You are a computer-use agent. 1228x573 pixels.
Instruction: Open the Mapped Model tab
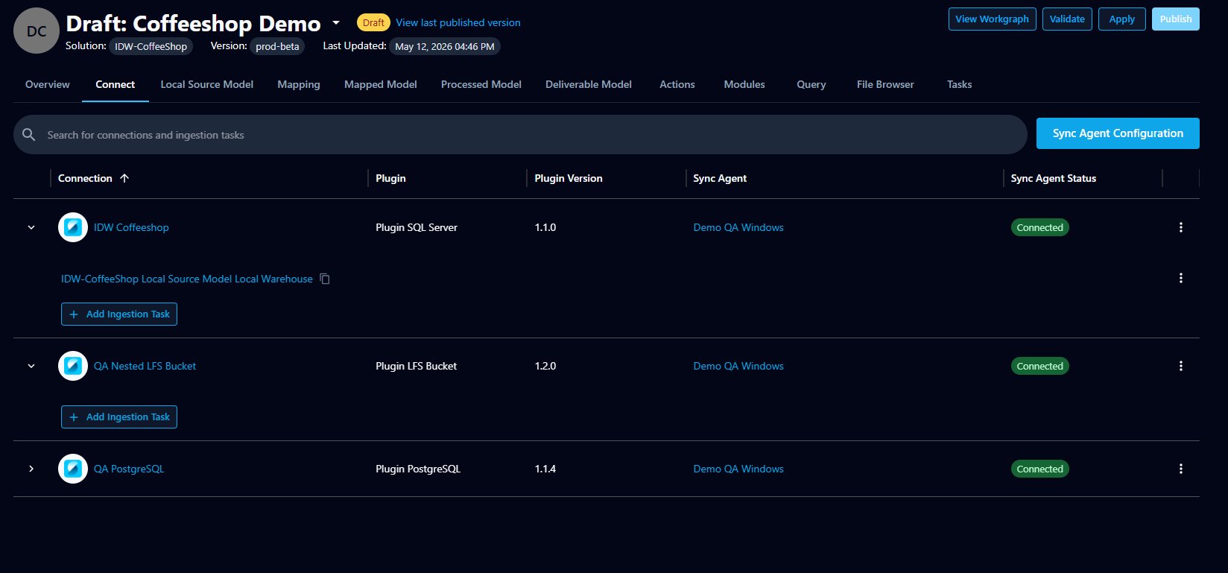[381, 84]
